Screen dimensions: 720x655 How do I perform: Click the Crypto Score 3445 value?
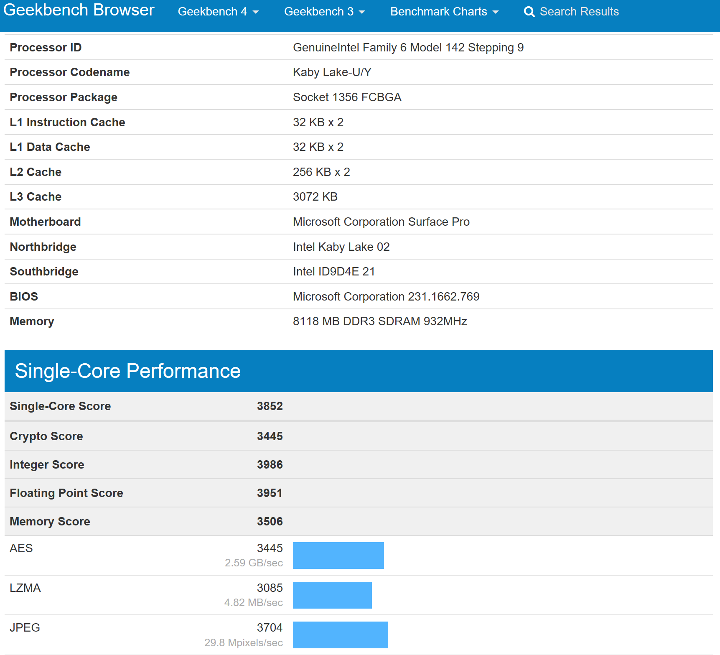click(270, 436)
